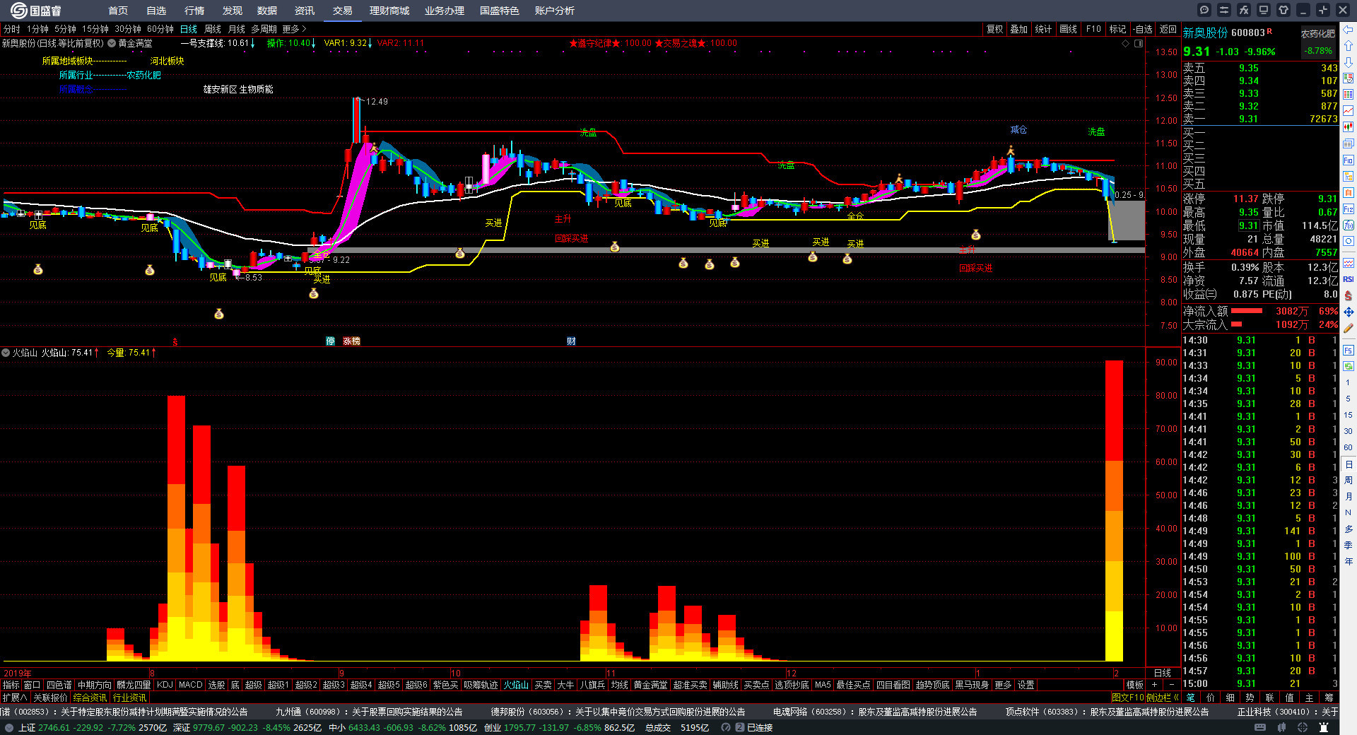Toggle the side panel icon above price axis
This screenshot has width=1357, height=735.
pos(1139,44)
